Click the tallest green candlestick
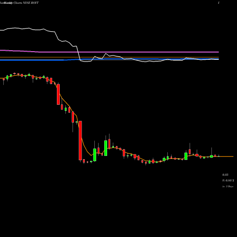 pos(106,148)
